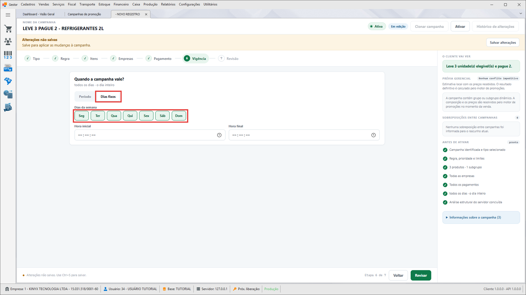526x295 pixels.
Task: Switch to Dashboard - Visão Geral tab
Action: (39, 14)
